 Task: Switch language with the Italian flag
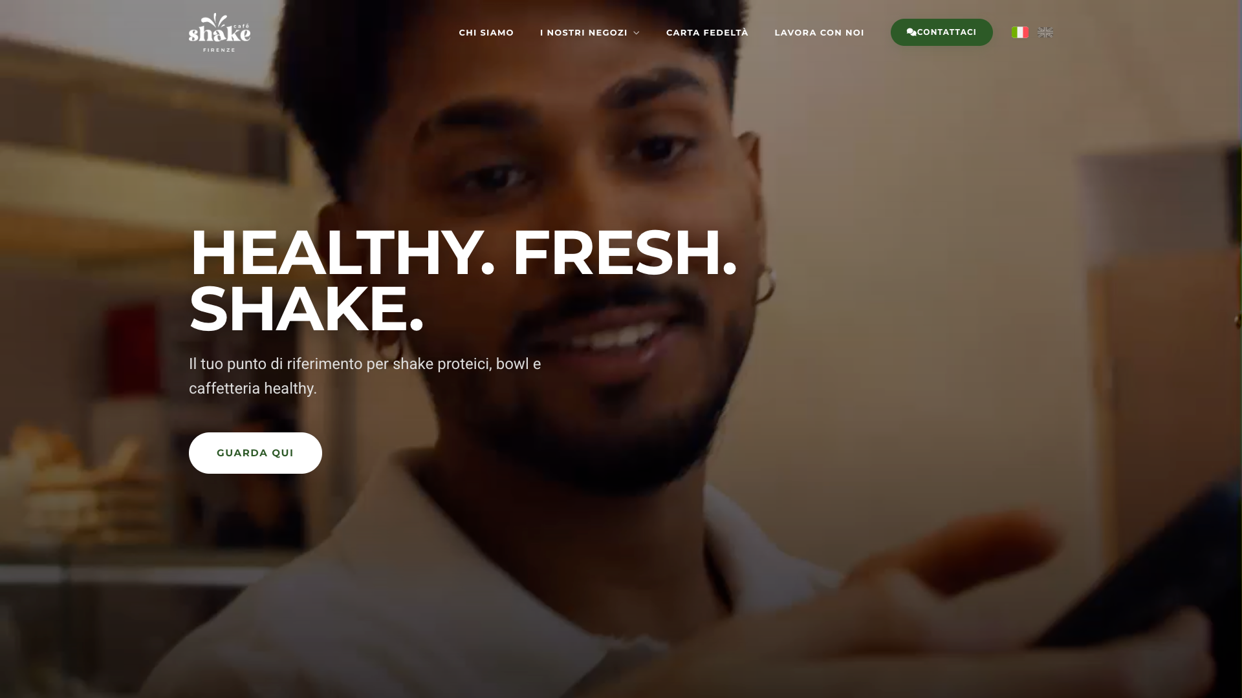tap(1020, 32)
